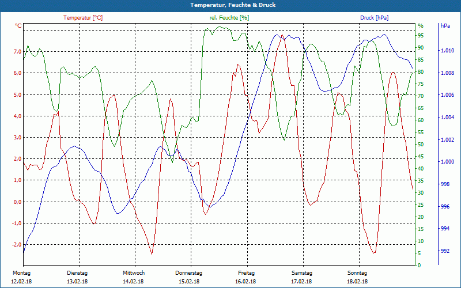
Task: Click the '20' humidity axis value
Action: click(x=421, y=217)
